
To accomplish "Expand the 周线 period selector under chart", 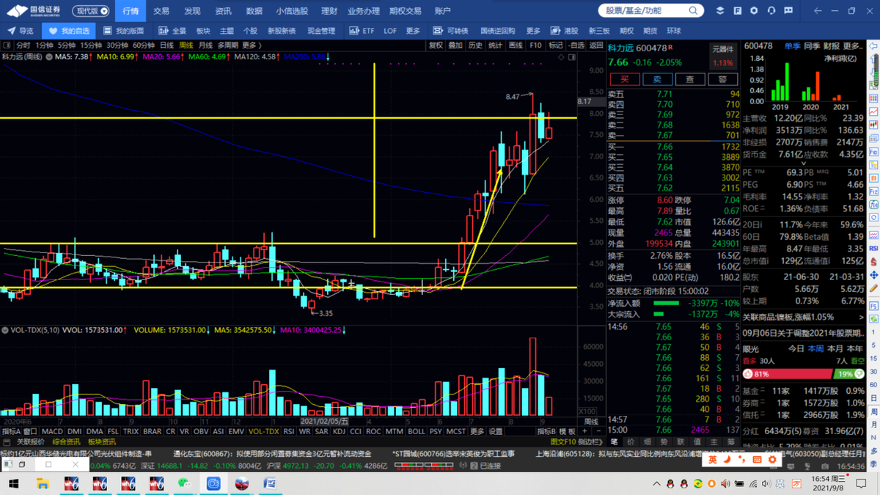I will (x=591, y=422).
